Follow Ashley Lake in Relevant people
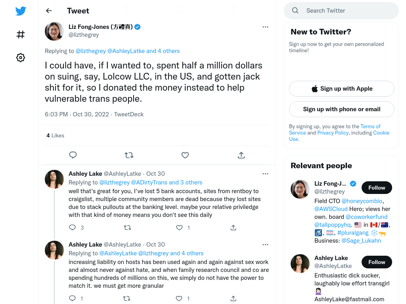Viewport: 406px width, 304px height. (377, 262)
